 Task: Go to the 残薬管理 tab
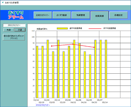click(x=81, y=15)
